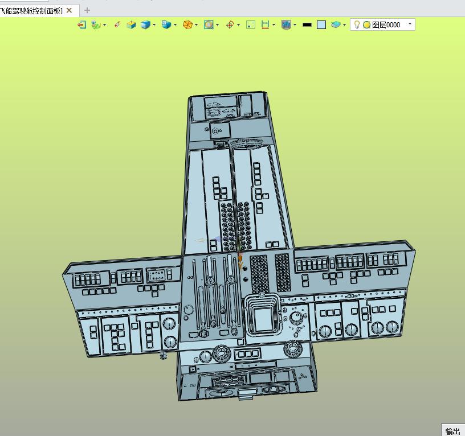Toggle the light bulb layer visibility
Screen dimensions: 465x436
tap(357, 24)
